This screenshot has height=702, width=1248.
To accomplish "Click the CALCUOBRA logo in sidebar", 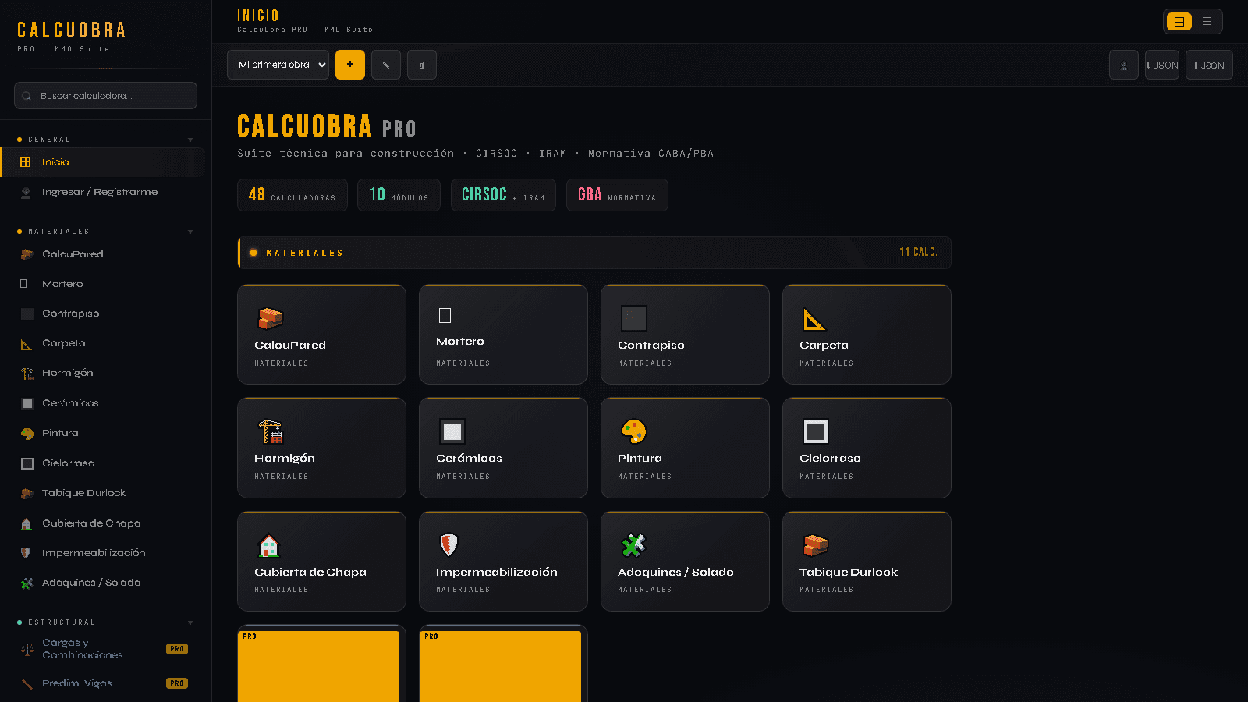I will (71, 30).
